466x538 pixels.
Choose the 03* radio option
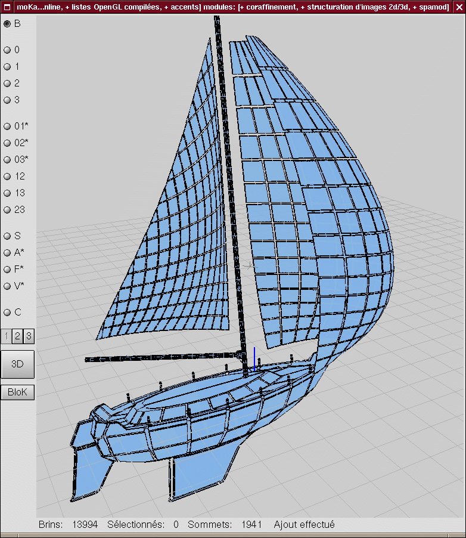point(8,160)
